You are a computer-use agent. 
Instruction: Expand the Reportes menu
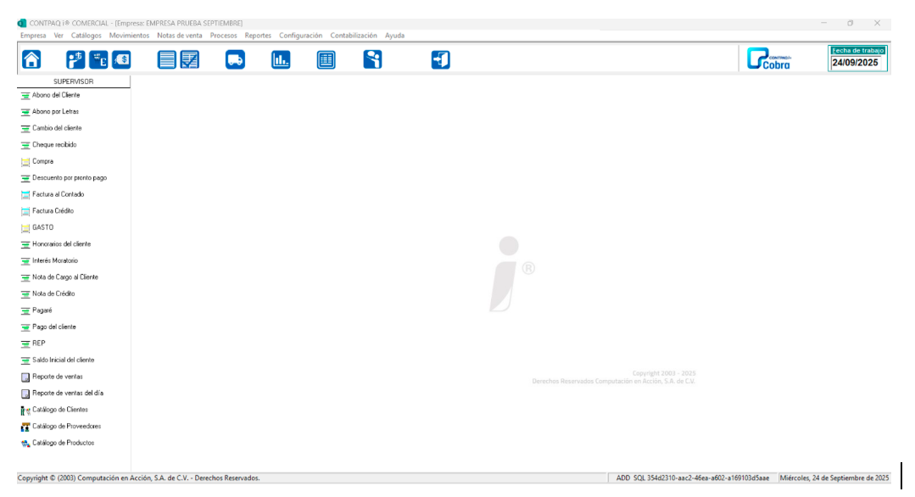coord(258,36)
